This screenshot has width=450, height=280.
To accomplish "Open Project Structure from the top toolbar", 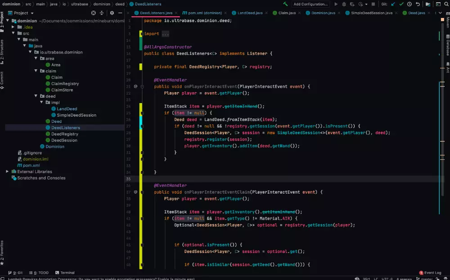I will (x=428, y=4).
